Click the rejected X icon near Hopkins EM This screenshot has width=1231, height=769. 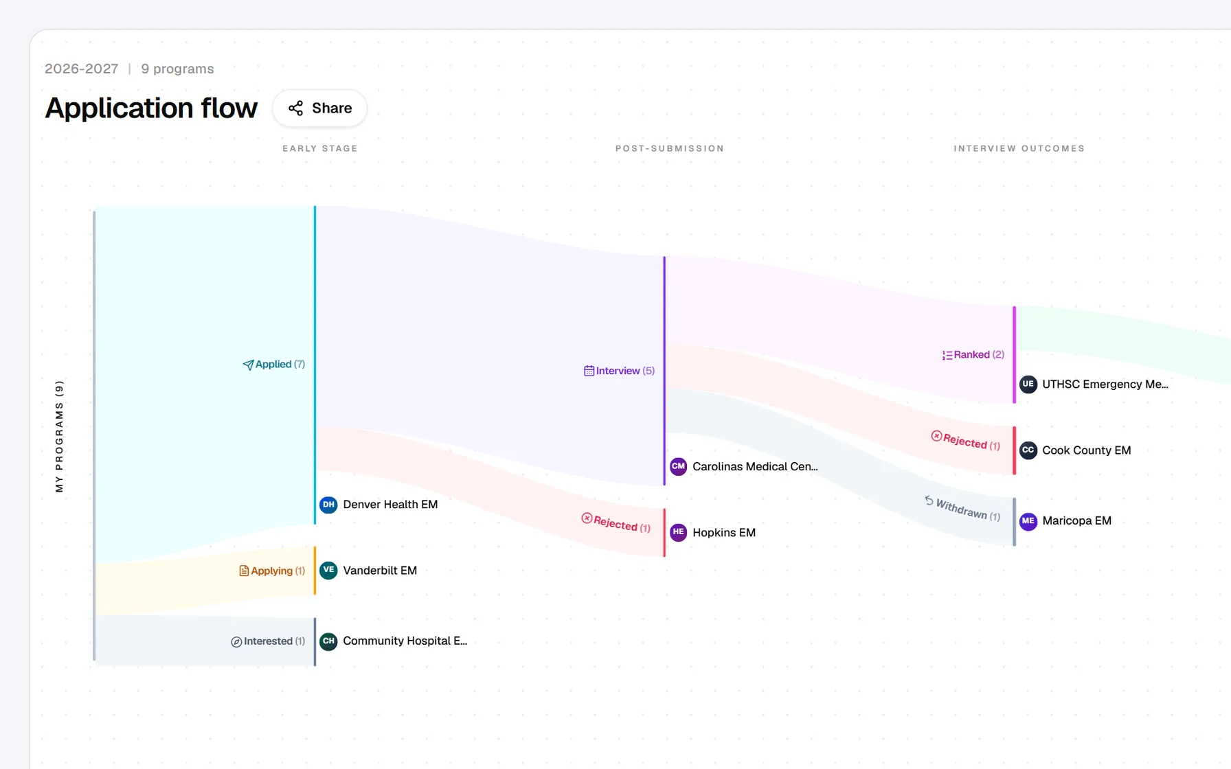(x=587, y=518)
